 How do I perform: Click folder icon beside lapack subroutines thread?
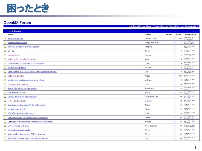[x=5, y=88]
